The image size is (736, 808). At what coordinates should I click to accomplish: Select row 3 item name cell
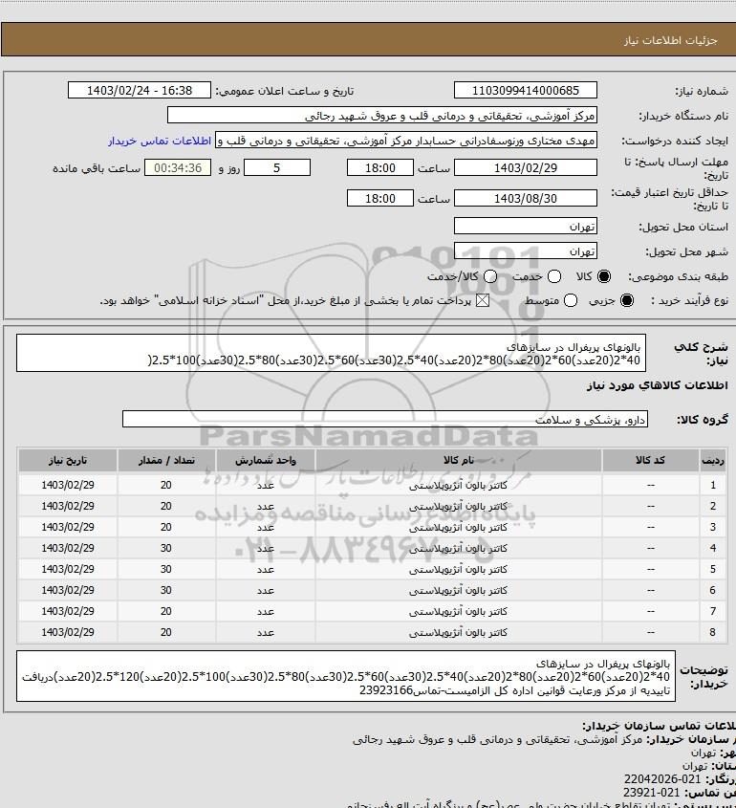pyautogui.click(x=459, y=528)
